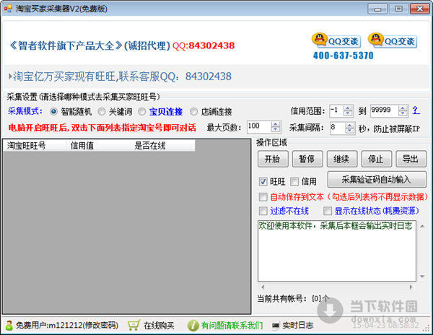Viewport: 433px width, 335px height.
Task: Open 在线购买 in status bar
Action: [x=159, y=326]
